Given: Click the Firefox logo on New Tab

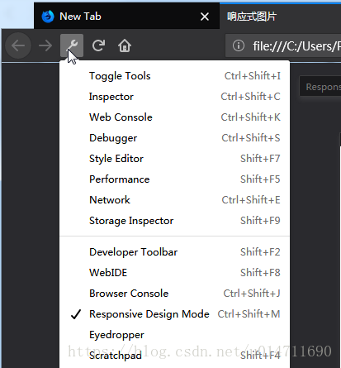Looking at the screenshot, I should tap(48, 17).
